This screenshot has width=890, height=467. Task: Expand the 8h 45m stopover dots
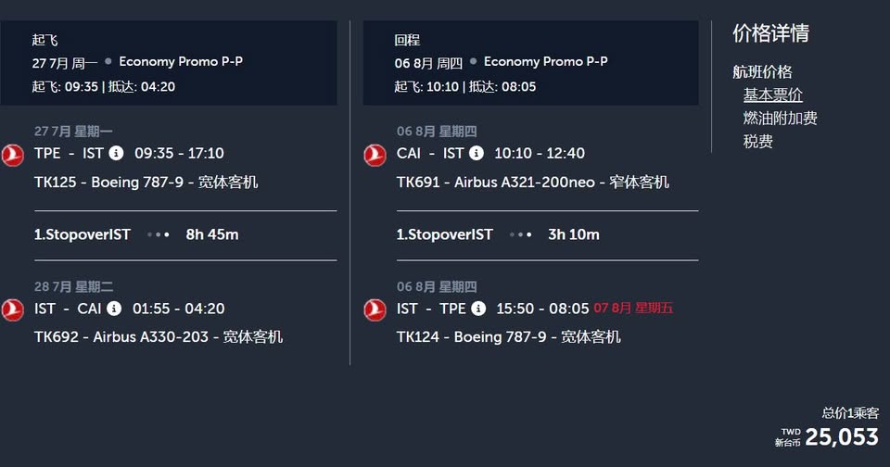click(159, 234)
